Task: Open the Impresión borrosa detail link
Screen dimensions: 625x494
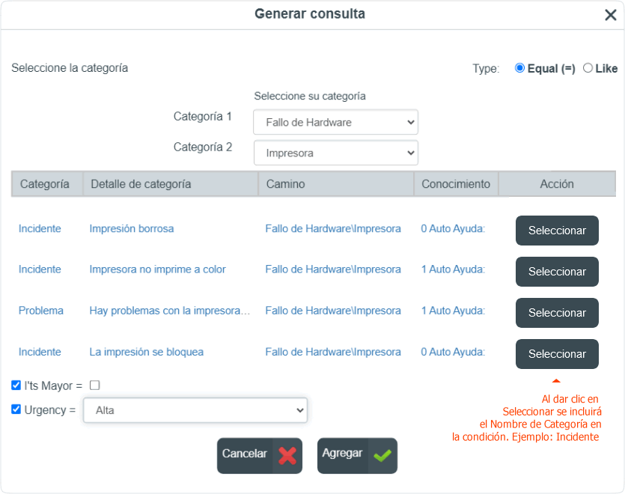Action: (x=132, y=228)
